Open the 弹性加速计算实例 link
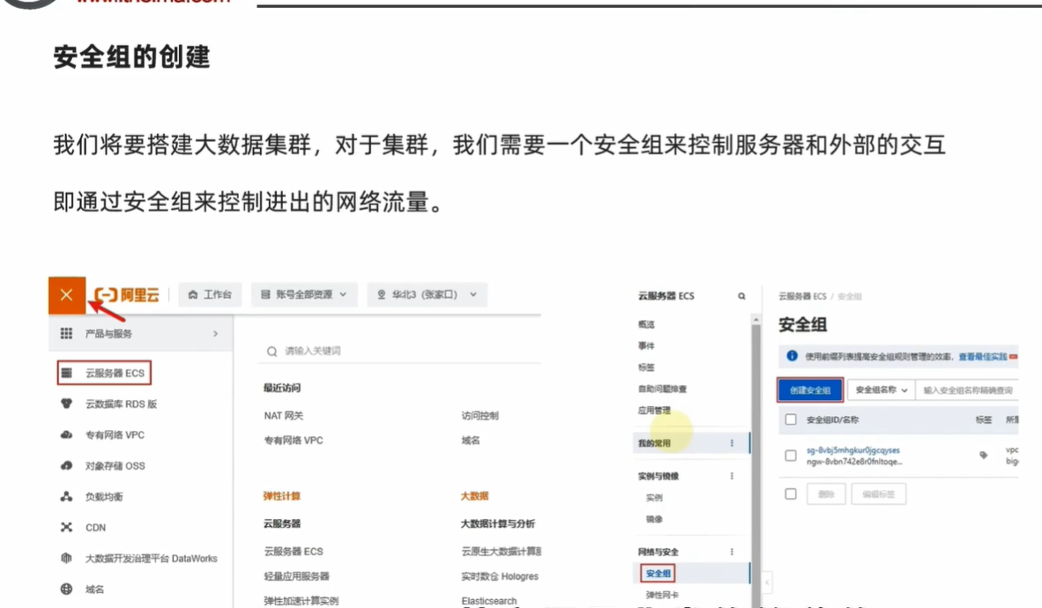This screenshot has height=608, width=1042. pos(301,601)
